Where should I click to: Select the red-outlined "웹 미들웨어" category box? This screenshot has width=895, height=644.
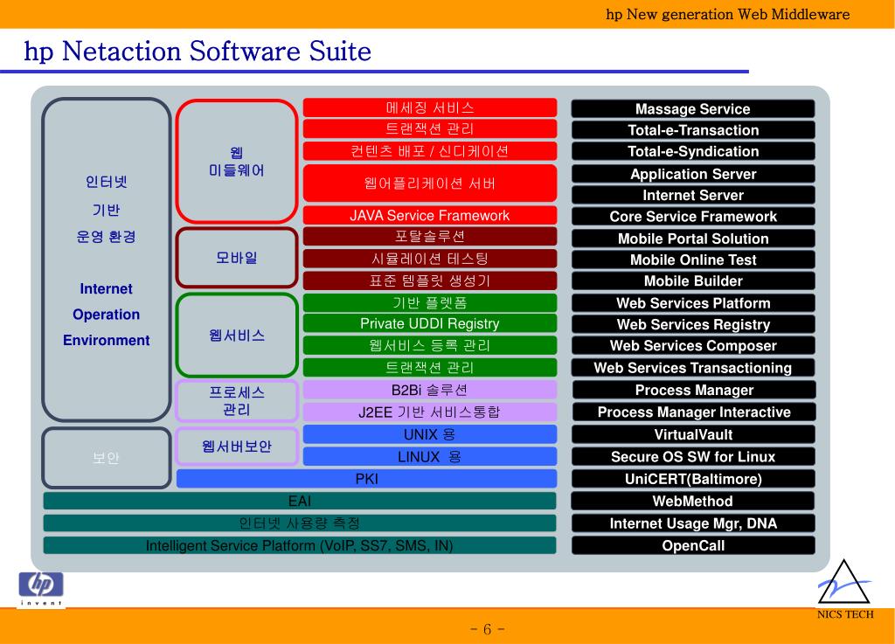[x=237, y=162]
